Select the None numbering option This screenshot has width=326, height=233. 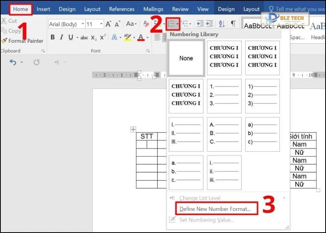tap(186, 58)
